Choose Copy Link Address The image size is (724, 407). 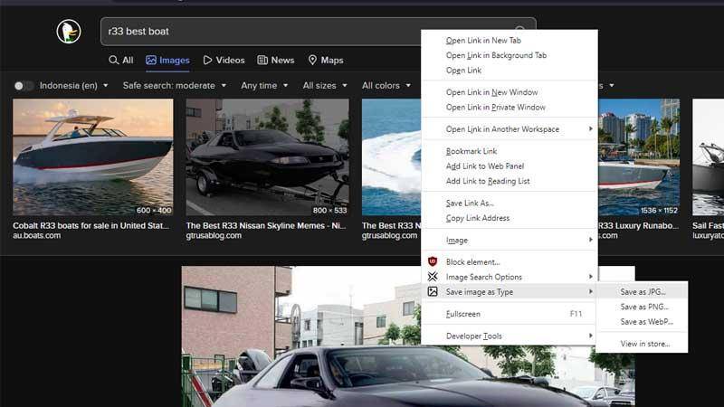click(x=510, y=218)
